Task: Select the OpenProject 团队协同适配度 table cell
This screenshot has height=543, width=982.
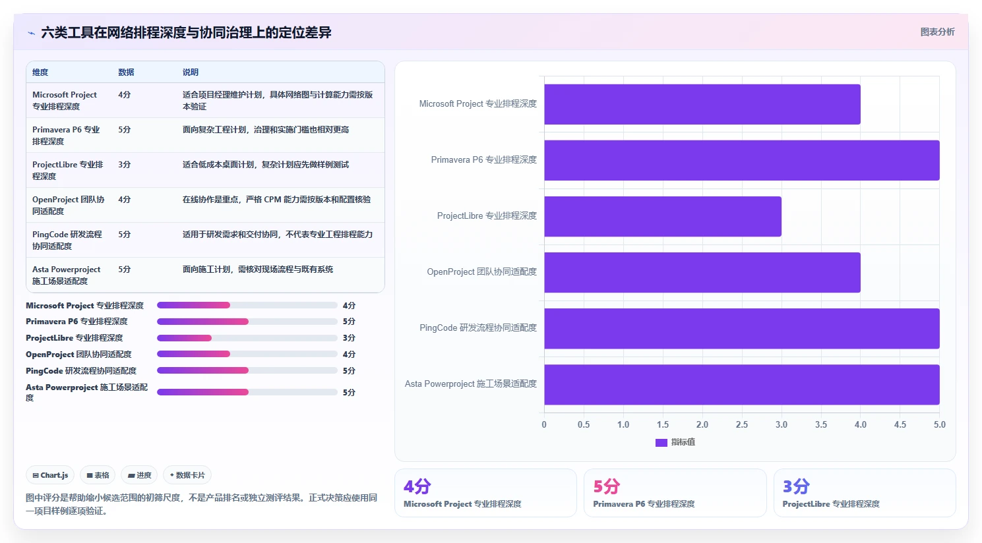Action: click(69, 206)
